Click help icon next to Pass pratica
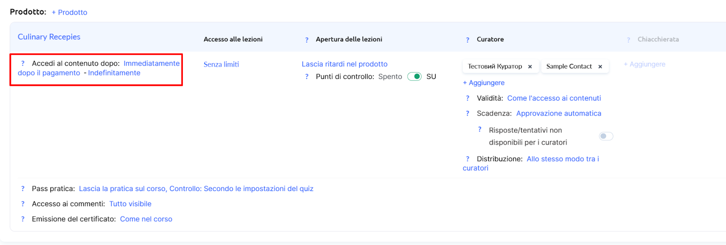Viewport: 726px width, 245px height. click(x=23, y=189)
